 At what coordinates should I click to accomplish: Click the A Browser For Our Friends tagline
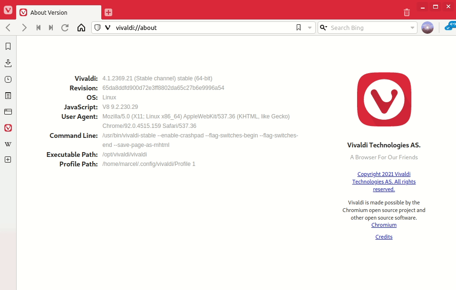click(x=384, y=157)
